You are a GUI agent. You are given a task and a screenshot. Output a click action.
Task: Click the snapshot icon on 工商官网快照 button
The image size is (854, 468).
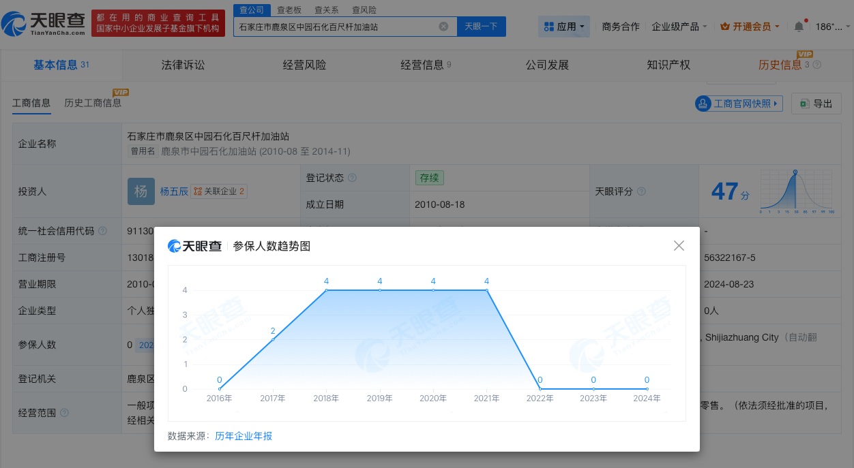(x=703, y=104)
